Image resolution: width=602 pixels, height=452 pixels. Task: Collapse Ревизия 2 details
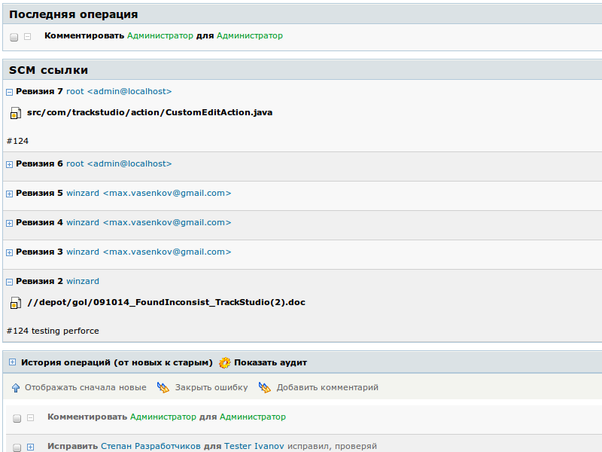point(9,282)
